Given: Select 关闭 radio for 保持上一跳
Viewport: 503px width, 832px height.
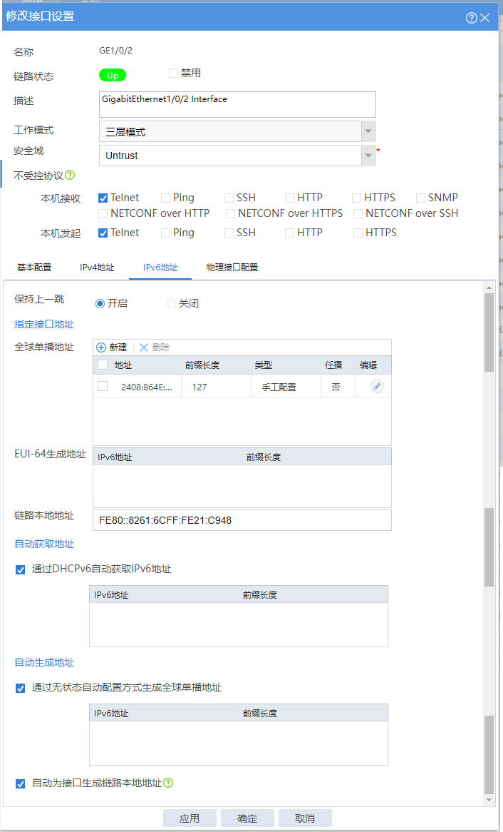Looking at the screenshot, I should (171, 303).
